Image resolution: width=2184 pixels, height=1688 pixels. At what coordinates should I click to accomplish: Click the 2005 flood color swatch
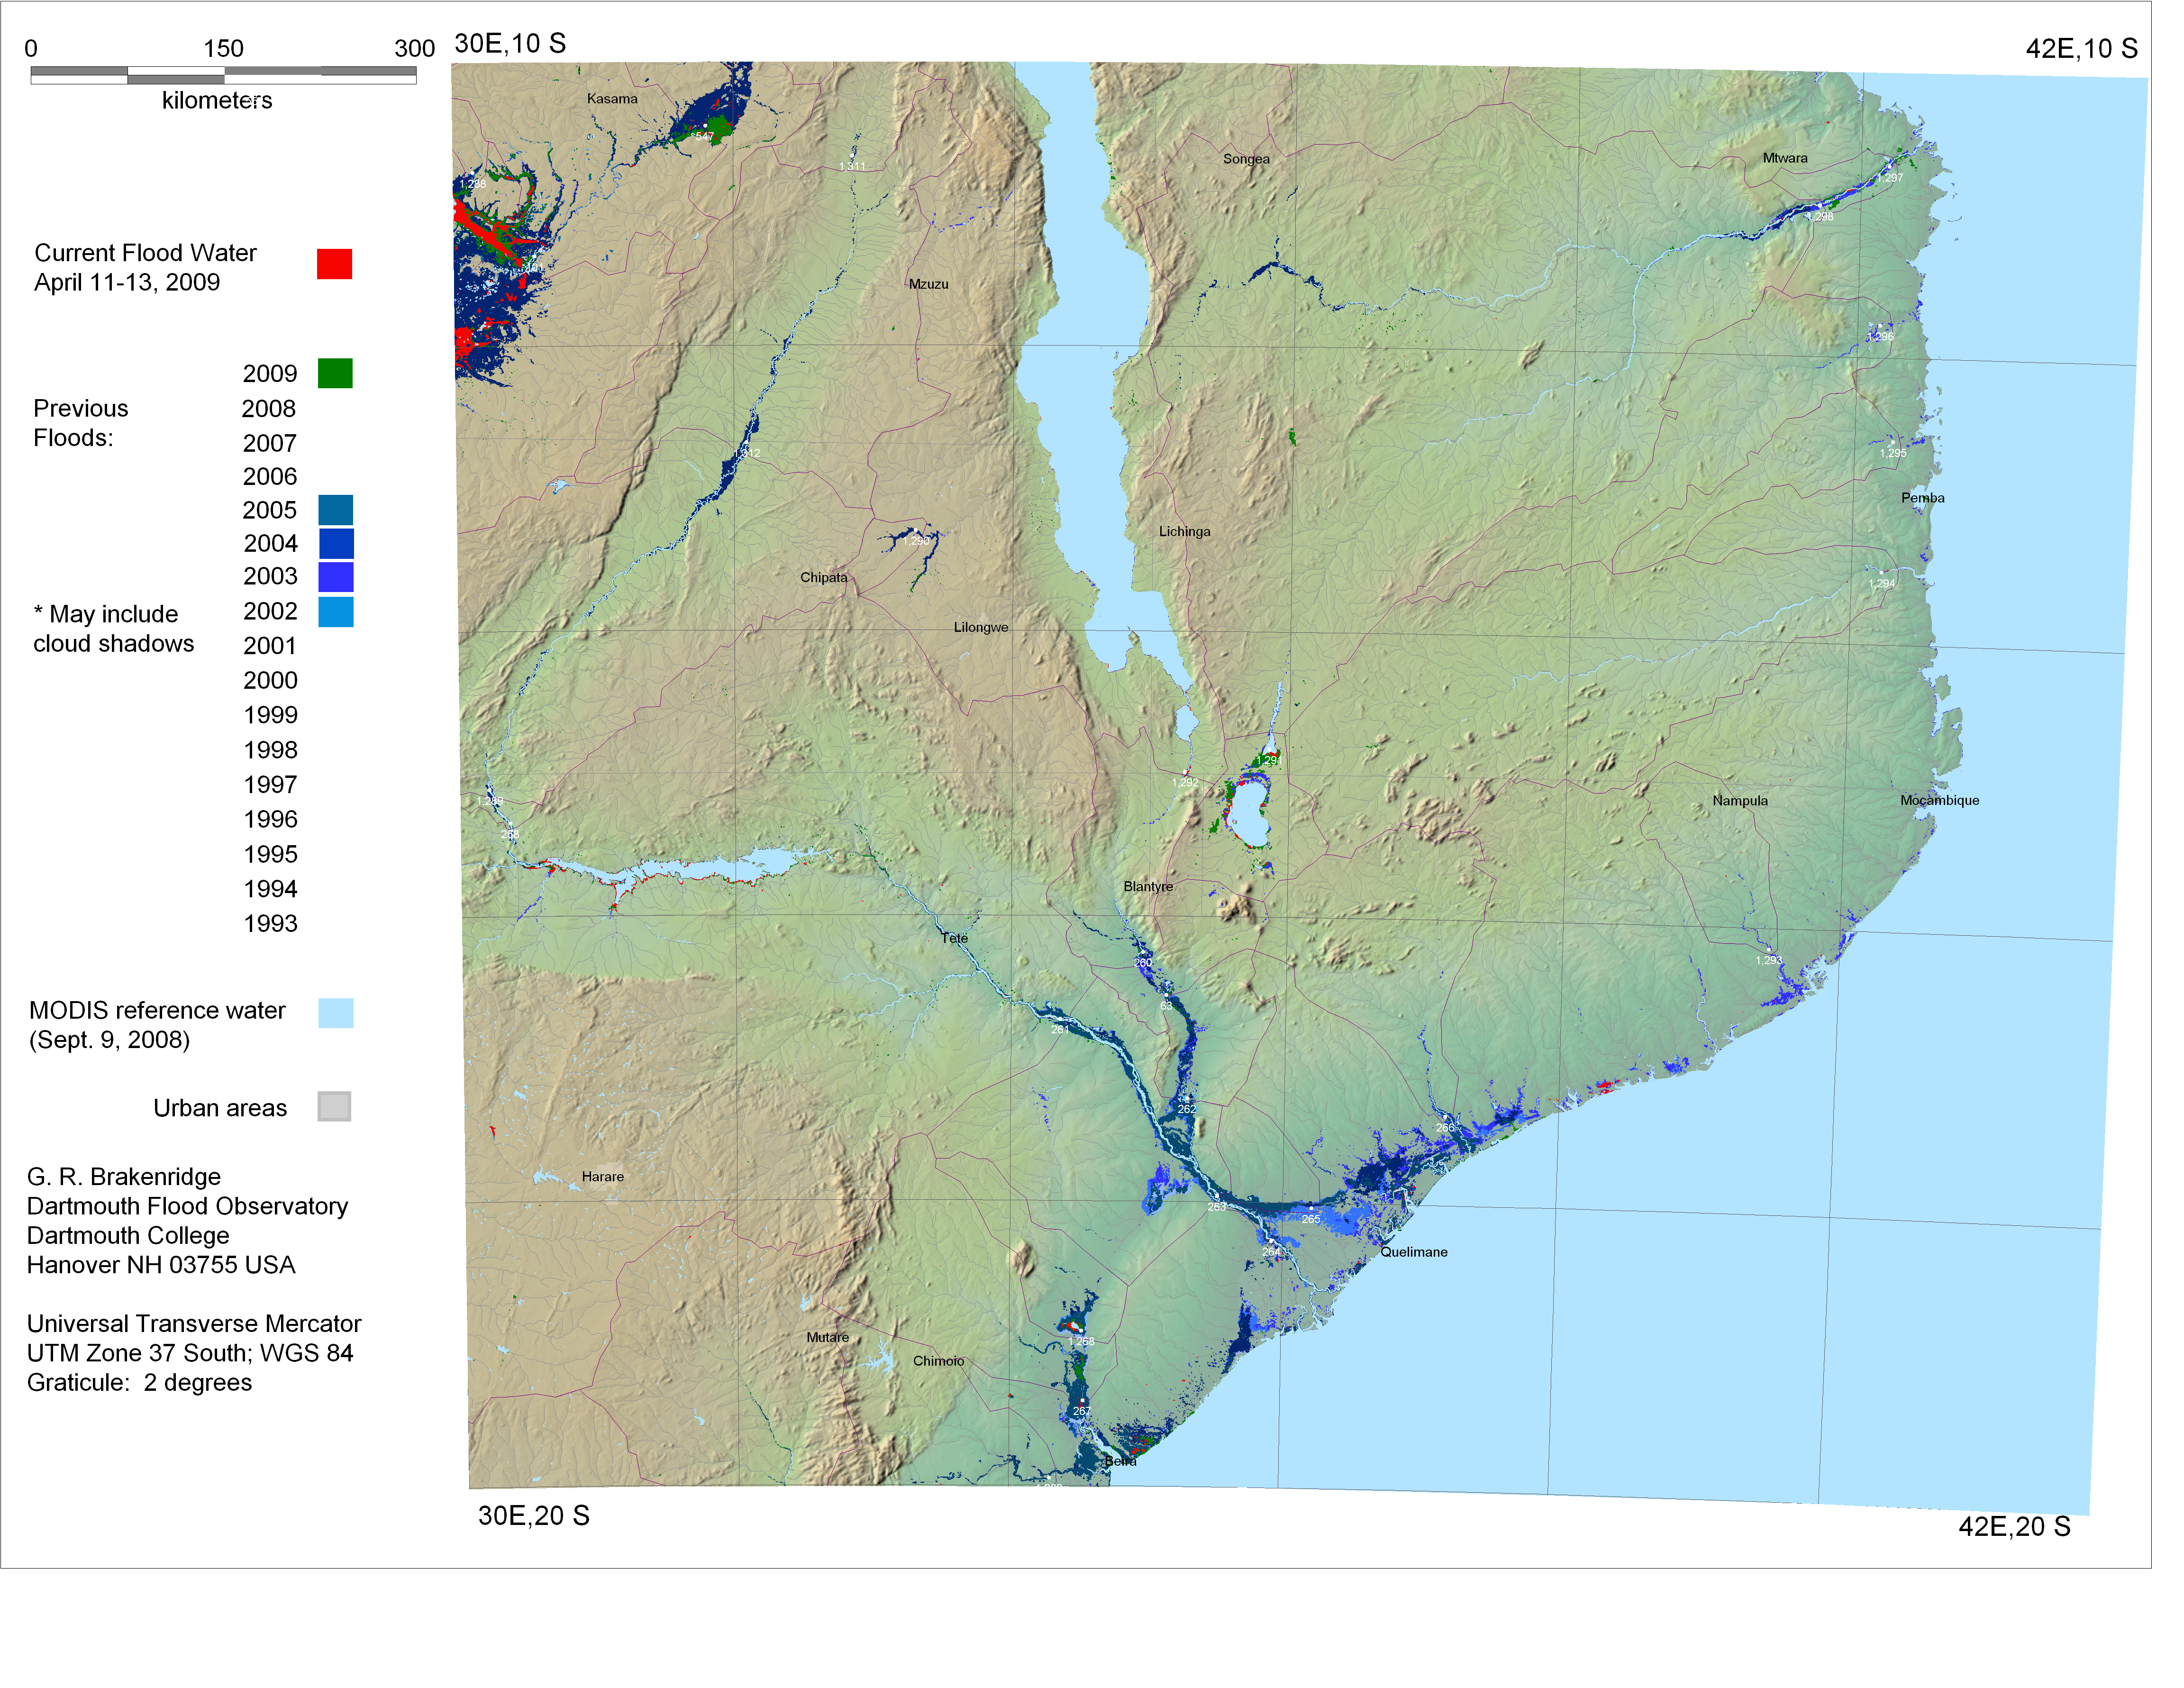(x=335, y=510)
